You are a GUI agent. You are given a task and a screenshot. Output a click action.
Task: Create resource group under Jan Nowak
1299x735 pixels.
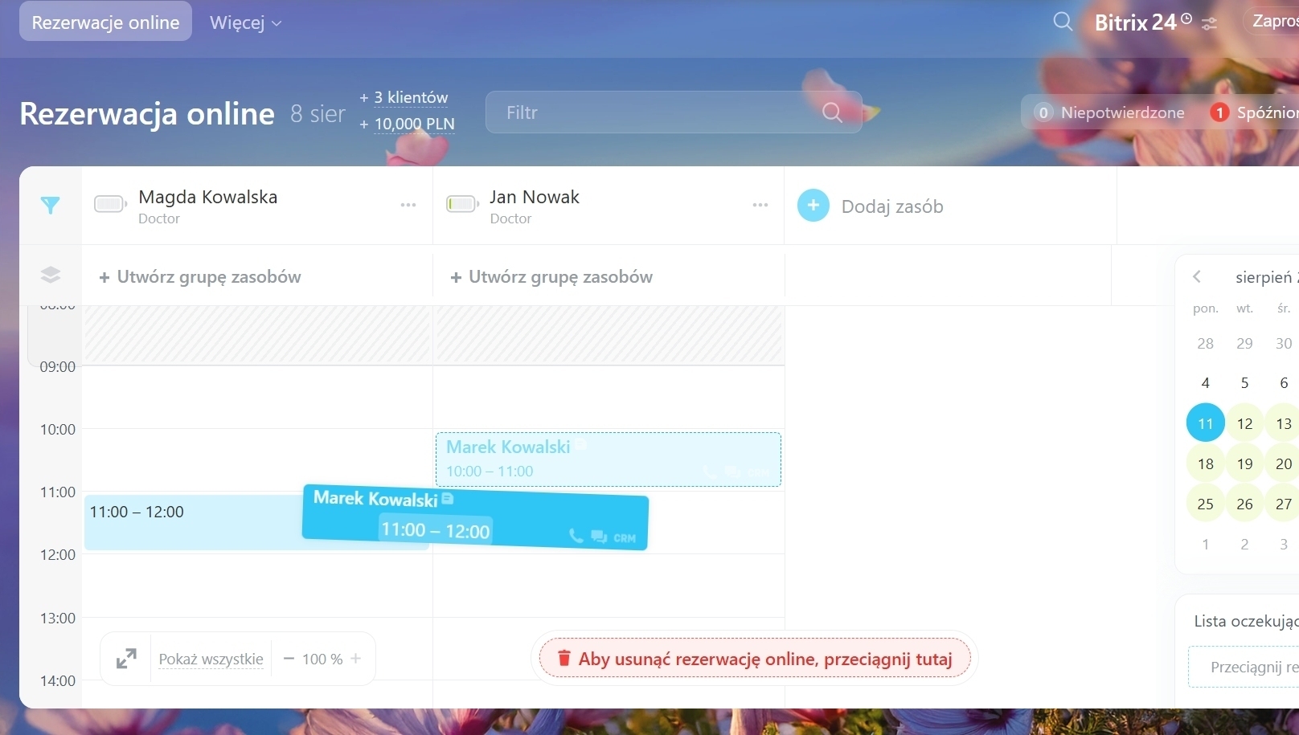click(x=551, y=277)
